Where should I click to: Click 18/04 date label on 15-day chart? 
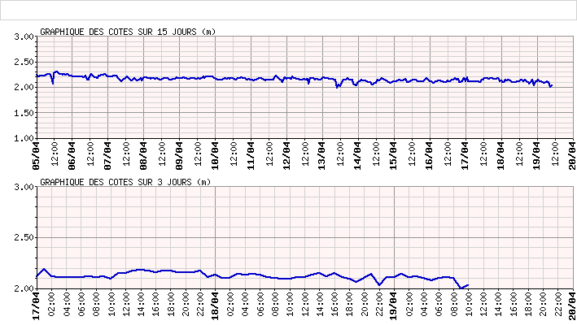(501, 156)
